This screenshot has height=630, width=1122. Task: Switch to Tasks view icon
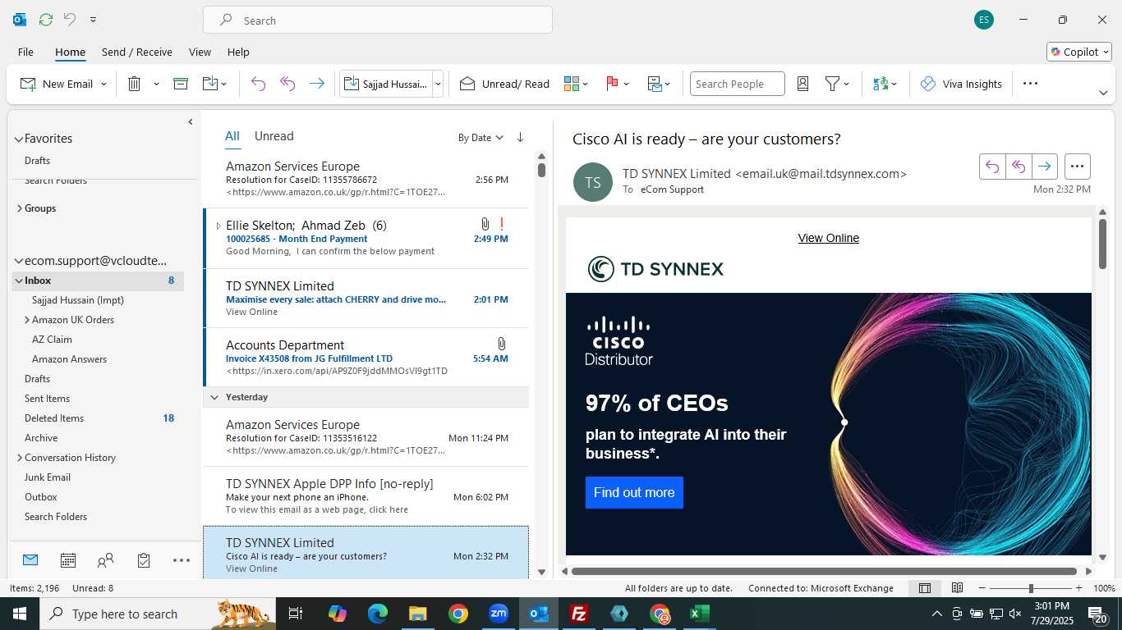144,560
